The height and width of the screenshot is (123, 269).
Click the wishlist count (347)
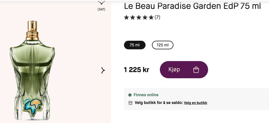click(101, 10)
